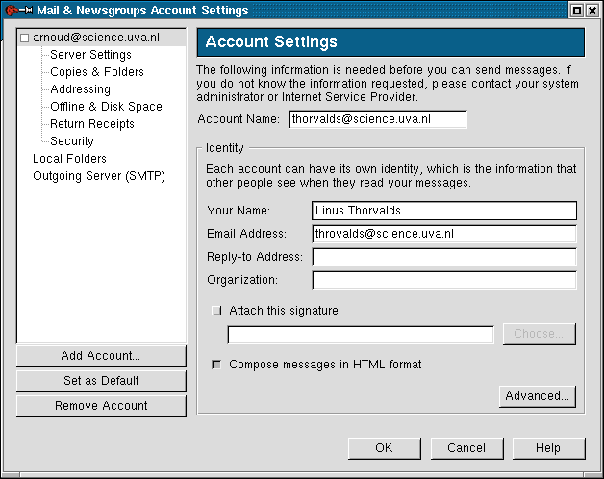Screen dimensions: 604x479
Task: Toggle Compose messages in HTML format
Action: click(x=215, y=365)
